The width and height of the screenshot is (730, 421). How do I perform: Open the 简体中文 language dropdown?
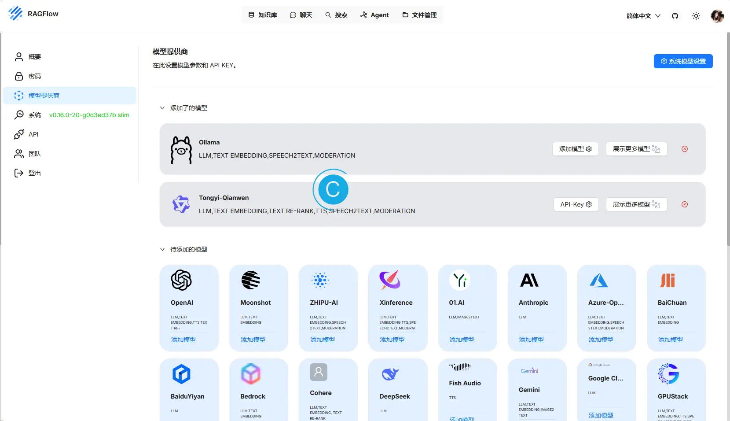pyautogui.click(x=643, y=16)
